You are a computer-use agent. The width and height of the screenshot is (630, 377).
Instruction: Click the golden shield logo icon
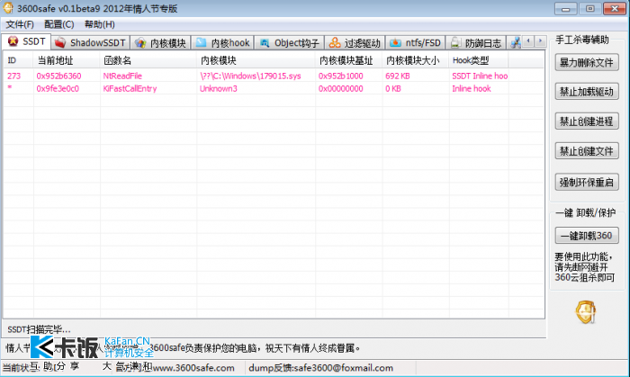click(x=586, y=312)
